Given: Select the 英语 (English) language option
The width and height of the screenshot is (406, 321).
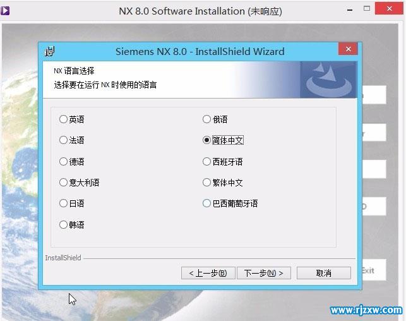Looking at the screenshot, I should click(x=71, y=119).
